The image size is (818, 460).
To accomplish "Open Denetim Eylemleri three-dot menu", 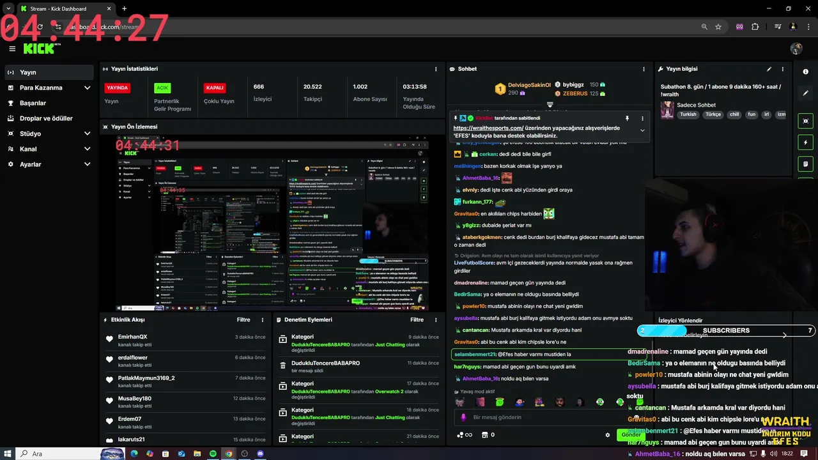I will [x=436, y=319].
